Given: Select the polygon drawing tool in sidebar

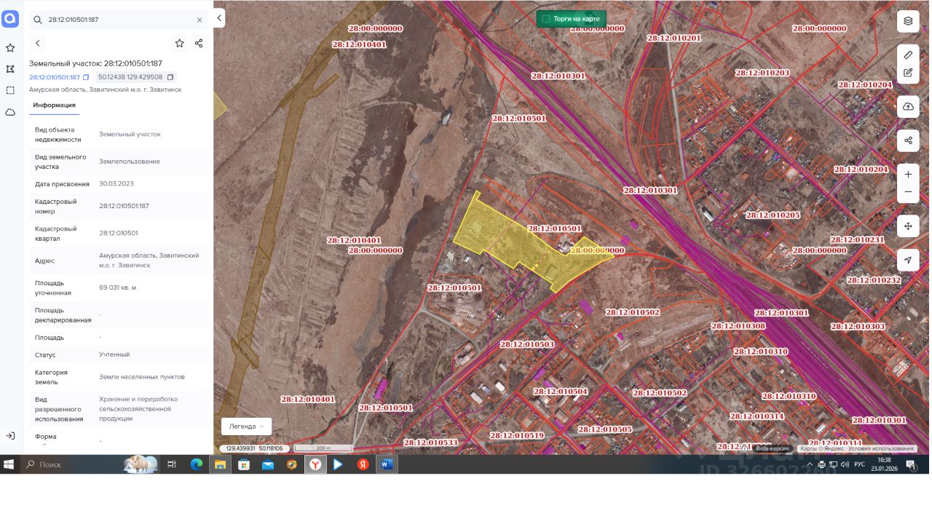Looking at the screenshot, I should (x=10, y=69).
